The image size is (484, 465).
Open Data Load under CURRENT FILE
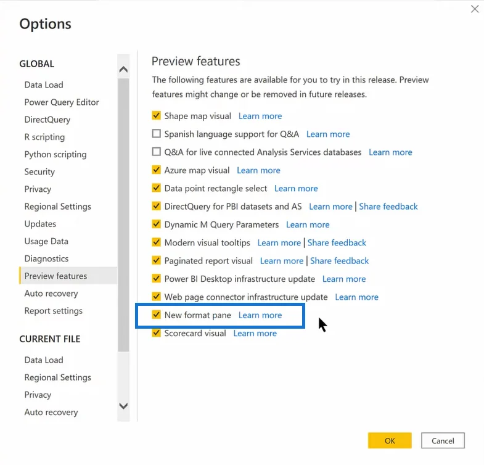(x=44, y=360)
